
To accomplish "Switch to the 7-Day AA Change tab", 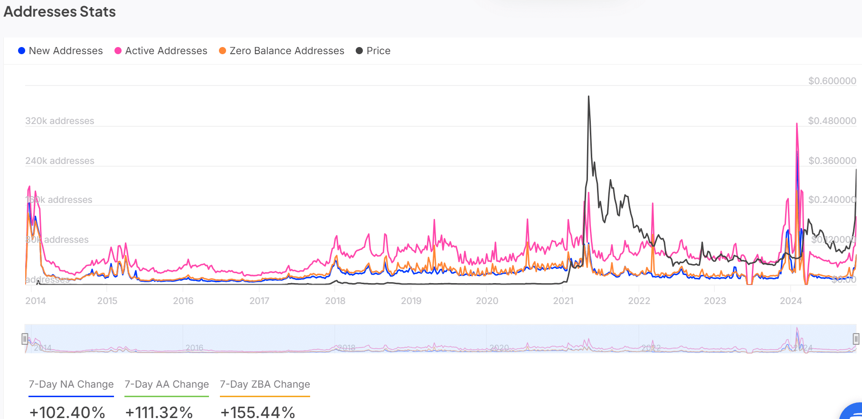I will click(167, 384).
